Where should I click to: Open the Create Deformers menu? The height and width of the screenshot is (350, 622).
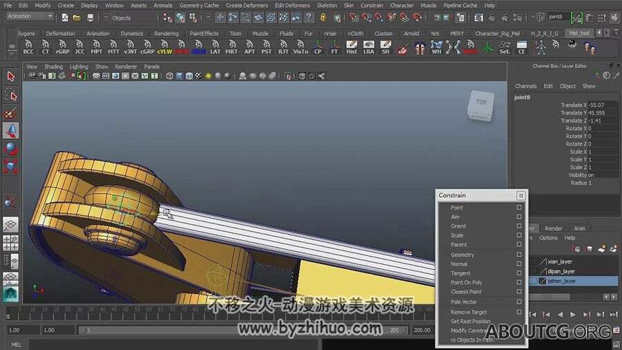[x=247, y=5]
